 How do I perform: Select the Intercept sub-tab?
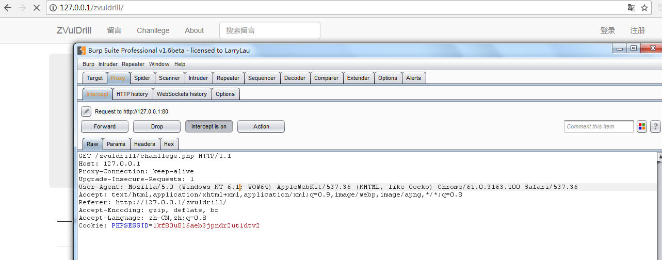coord(98,94)
